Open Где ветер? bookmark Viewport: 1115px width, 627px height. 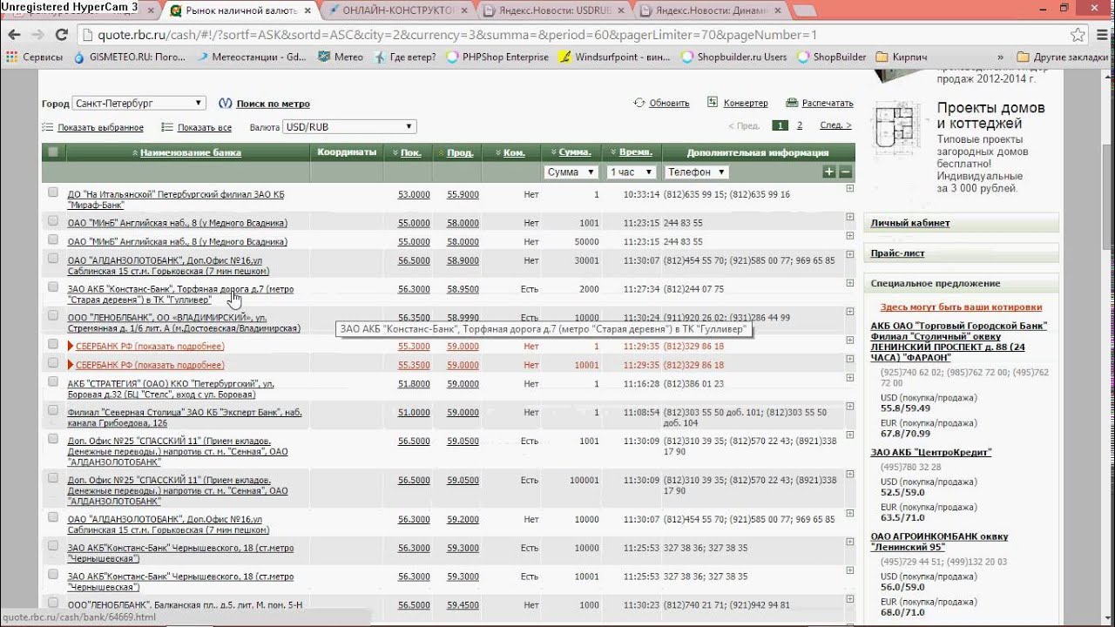[x=405, y=57]
